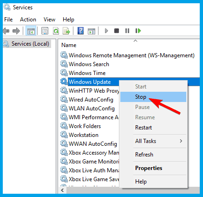Click the gear icon beside WWAN AutoConfig
Image resolution: width=203 pixels, height=197 pixels.
[x=64, y=143]
